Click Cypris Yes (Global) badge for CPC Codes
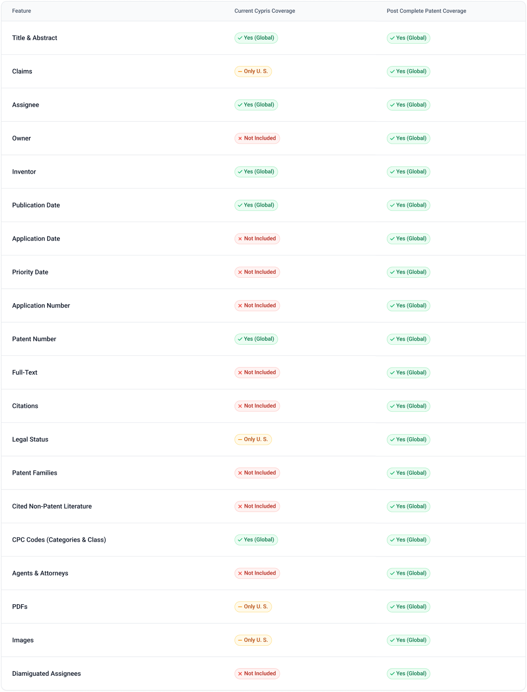 tap(256, 540)
